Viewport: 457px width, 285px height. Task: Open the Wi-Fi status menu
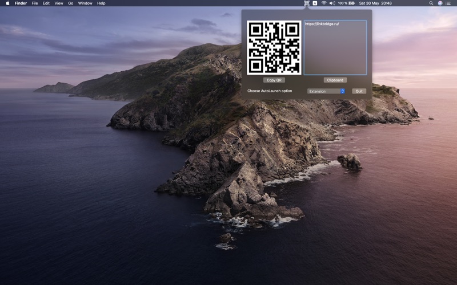click(324, 3)
